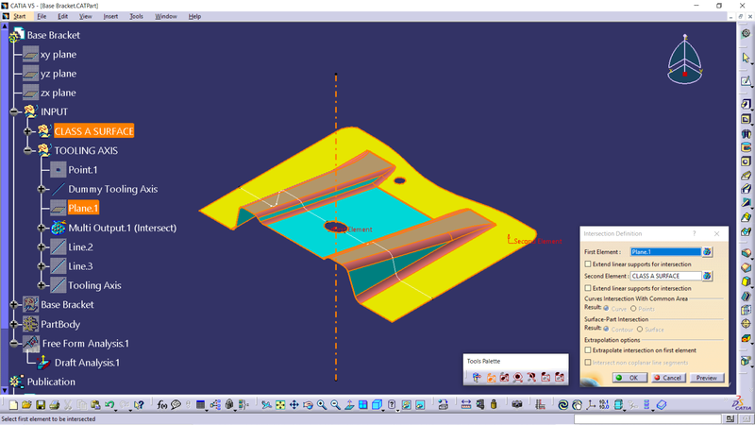Expand Multi Output.1 (Intersect) node
This screenshot has width=755, height=425.
[42, 228]
